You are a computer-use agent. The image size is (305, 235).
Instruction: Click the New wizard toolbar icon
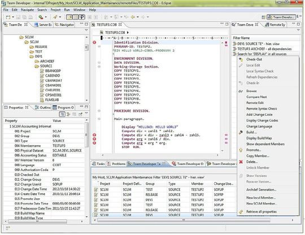pos(8,17)
